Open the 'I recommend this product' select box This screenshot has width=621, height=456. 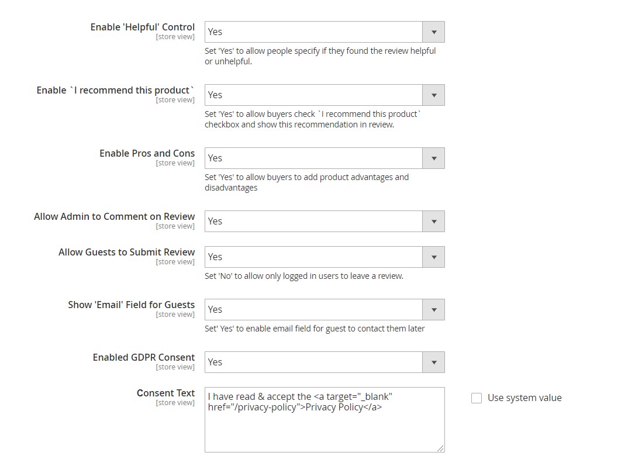(325, 95)
